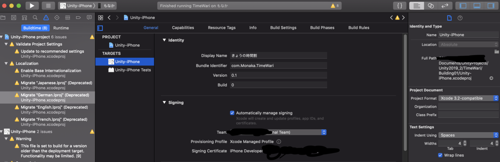Screen dimensions: 500x162
Task: Click the warning count badge in activity bar
Action: coord(335,6)
